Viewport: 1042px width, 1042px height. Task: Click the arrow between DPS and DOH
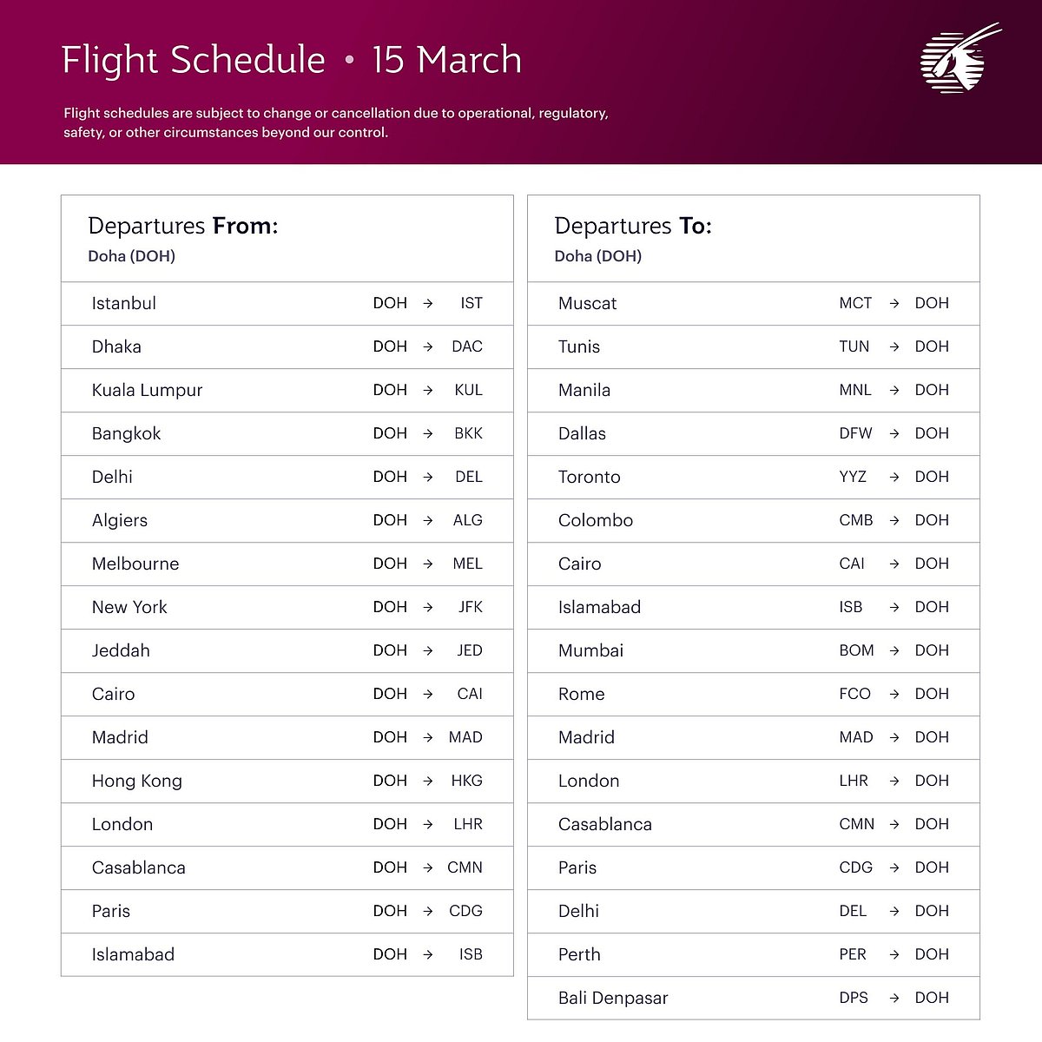point(894,998)
